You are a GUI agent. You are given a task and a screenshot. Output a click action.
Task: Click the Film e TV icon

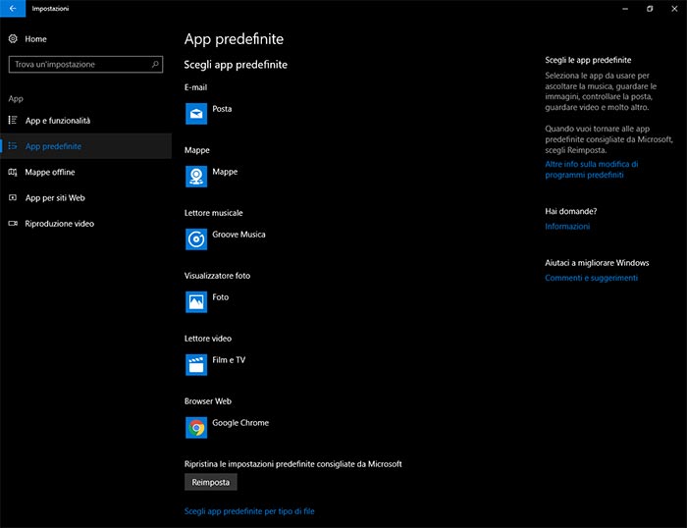click(x=196, y=365)
